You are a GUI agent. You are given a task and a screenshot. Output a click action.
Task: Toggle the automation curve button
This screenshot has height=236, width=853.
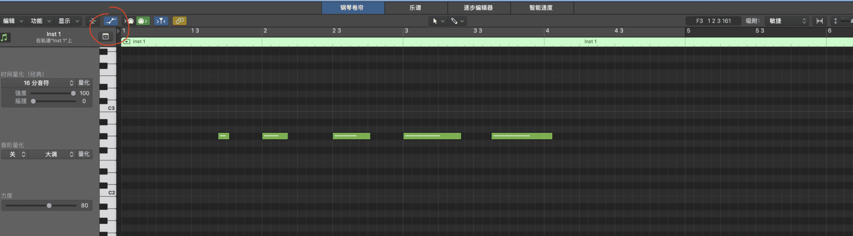pos(111,21)
